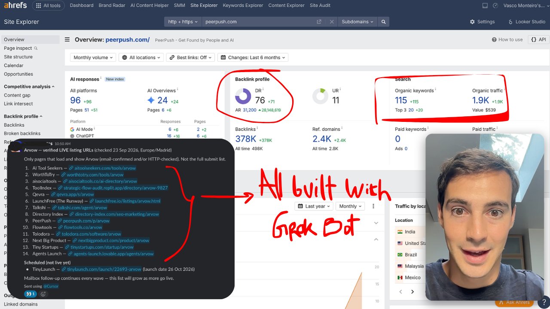Image resolution: width=550 pixels, height=309 pixels.
Task: Open the All locations filter
Action: (x=141, y=58)
